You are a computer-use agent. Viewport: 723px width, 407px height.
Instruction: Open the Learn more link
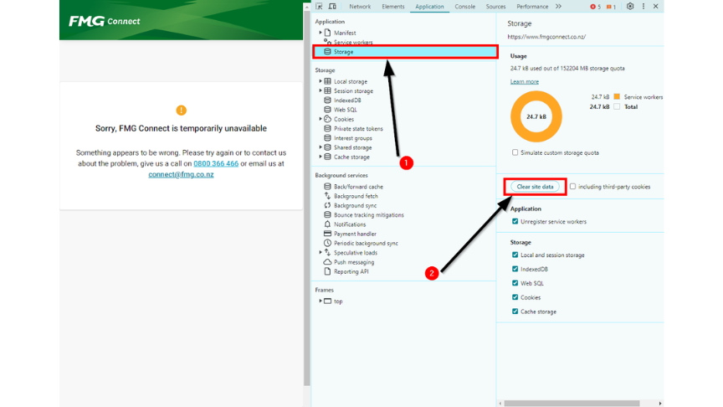[525, 82]
